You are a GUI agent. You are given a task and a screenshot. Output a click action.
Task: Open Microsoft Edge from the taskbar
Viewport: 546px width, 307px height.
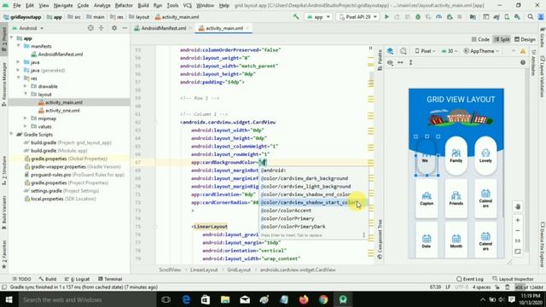click(x=186, y=299)
